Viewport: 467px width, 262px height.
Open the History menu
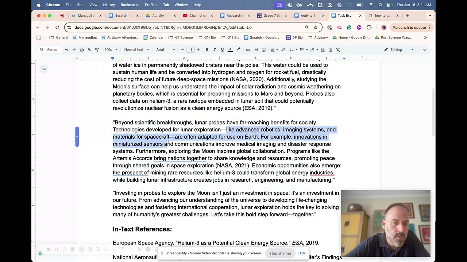[109, 5]
